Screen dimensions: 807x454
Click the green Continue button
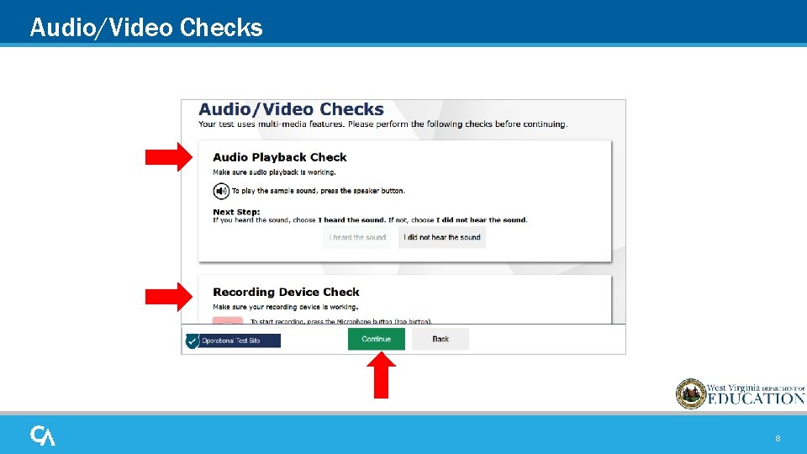[377, 339]
